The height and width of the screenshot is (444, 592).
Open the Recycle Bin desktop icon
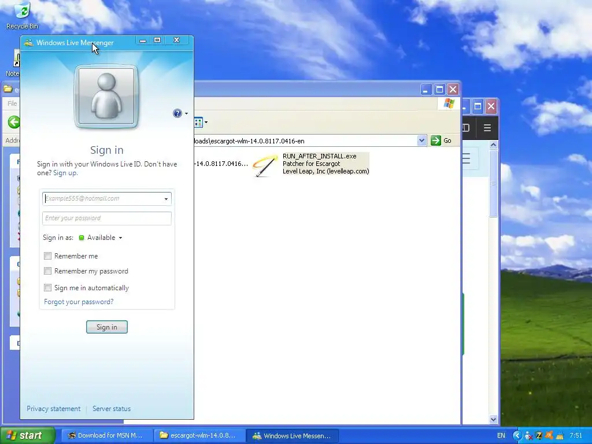(23, 15)
